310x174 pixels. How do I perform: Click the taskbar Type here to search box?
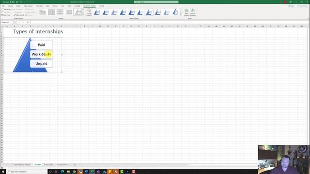click(x=27, y=172)
